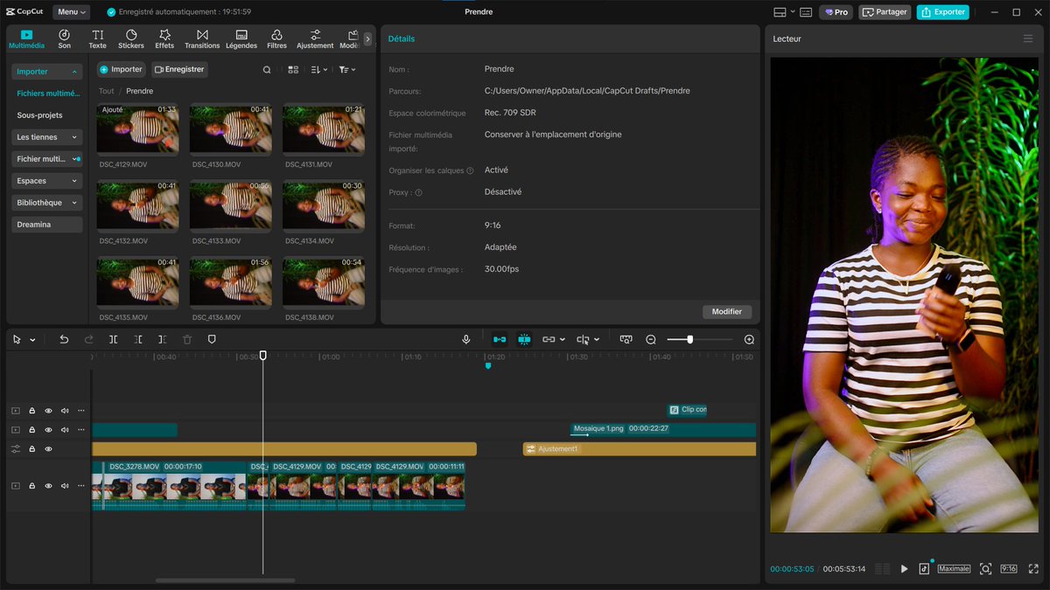Click the split clip icon
This screenshot has width=1050, height=590.
point(113,339)
